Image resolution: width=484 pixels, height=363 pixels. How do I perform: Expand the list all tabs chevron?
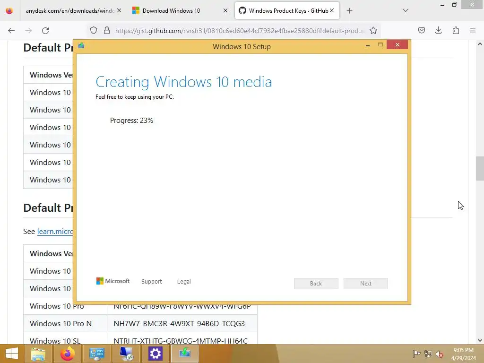[406, 10]
